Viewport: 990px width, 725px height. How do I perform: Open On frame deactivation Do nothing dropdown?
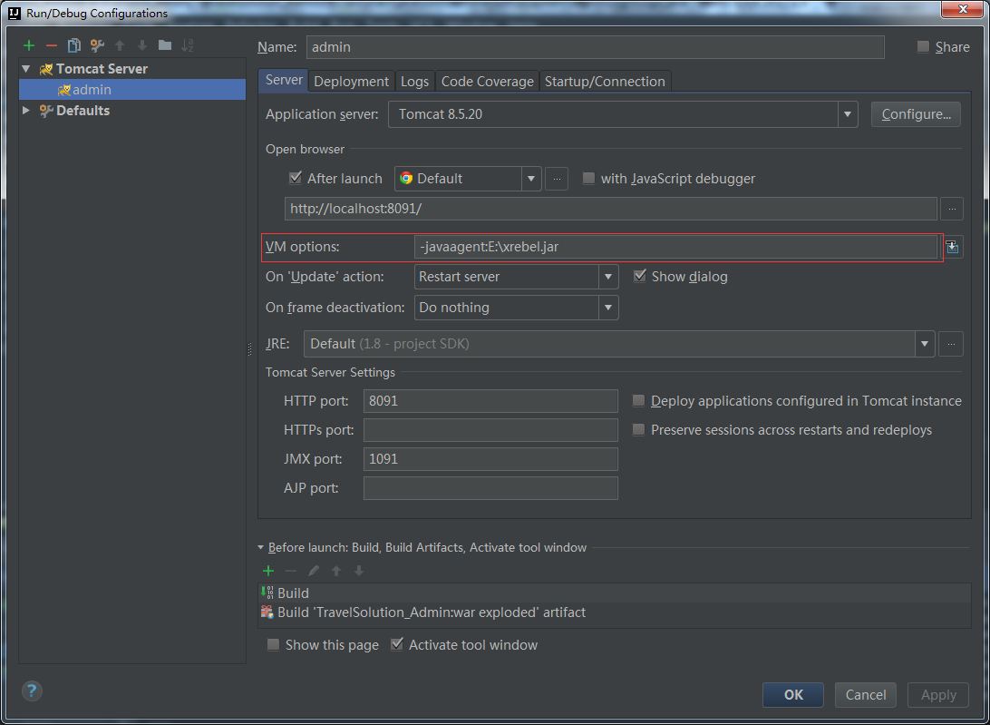click(x=516, y=308)
